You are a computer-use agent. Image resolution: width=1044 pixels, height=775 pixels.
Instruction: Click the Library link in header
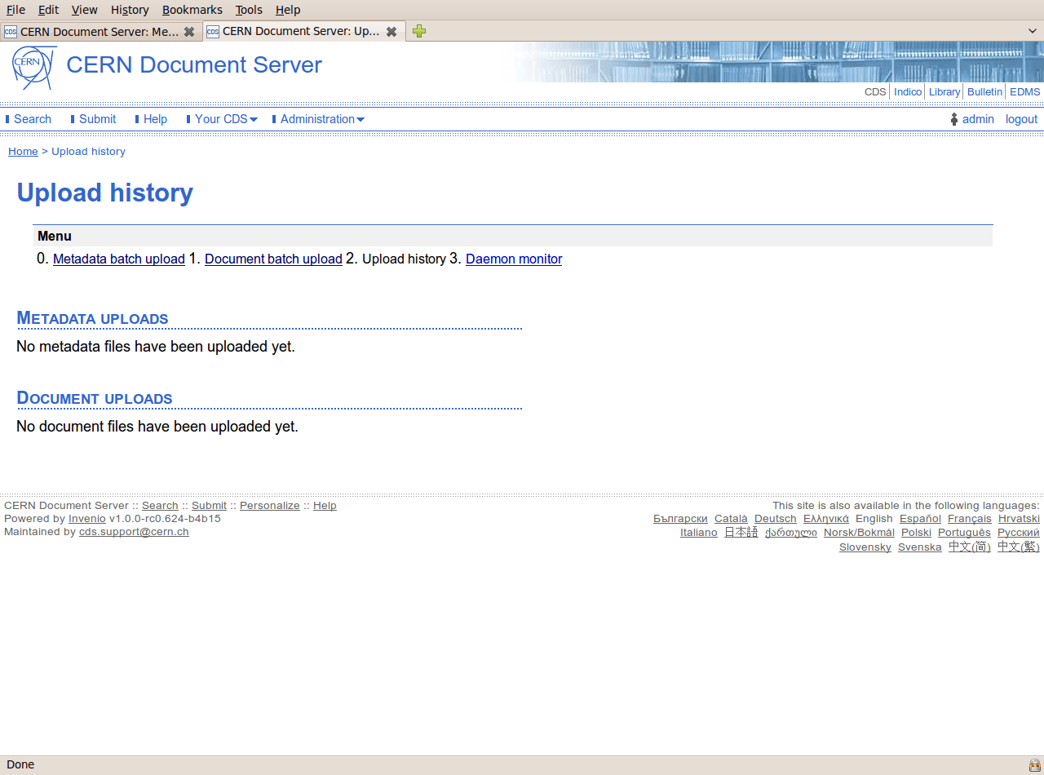point(944,92)
